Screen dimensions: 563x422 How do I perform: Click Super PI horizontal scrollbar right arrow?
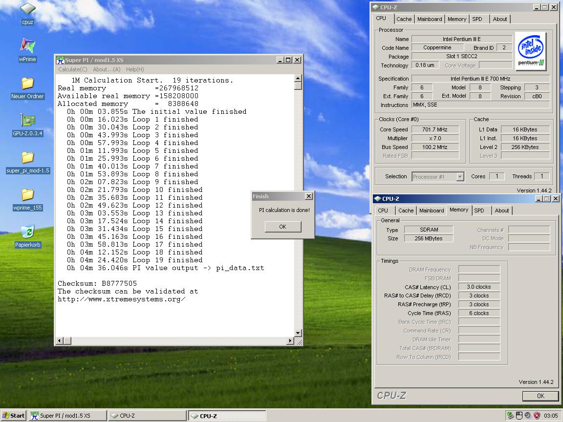coord(290,340)
